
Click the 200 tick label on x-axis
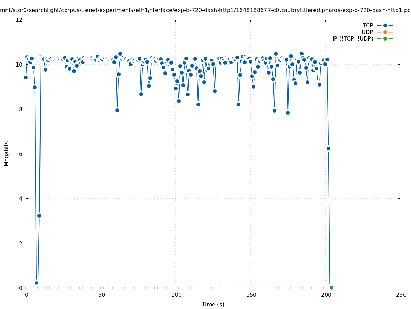click(x=326, y=295)
